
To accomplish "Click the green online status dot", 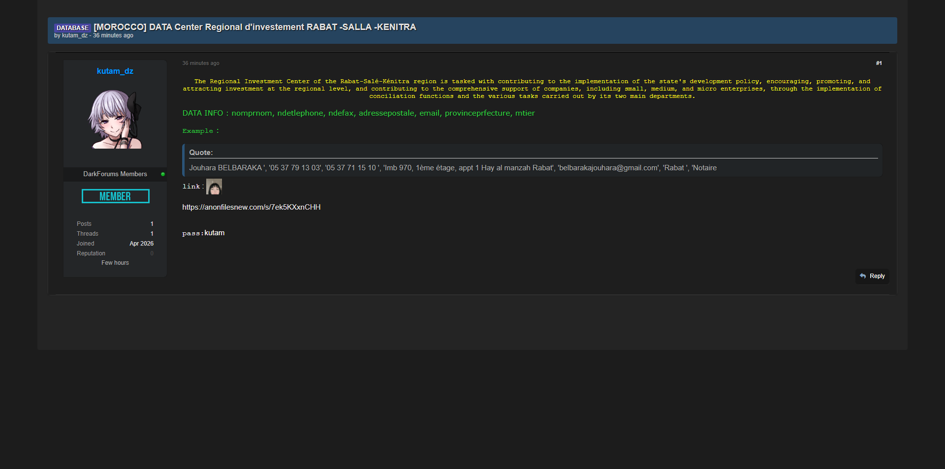I will tap(163, 174).
